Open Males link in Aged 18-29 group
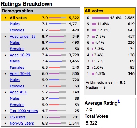 (x=15, y=61)
